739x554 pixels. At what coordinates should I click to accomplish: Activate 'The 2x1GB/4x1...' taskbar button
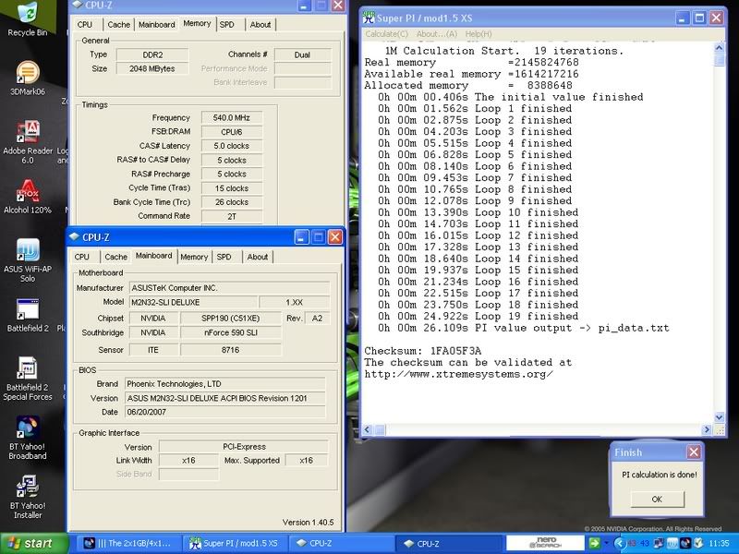pyautogui.click(x=127, y=543)
